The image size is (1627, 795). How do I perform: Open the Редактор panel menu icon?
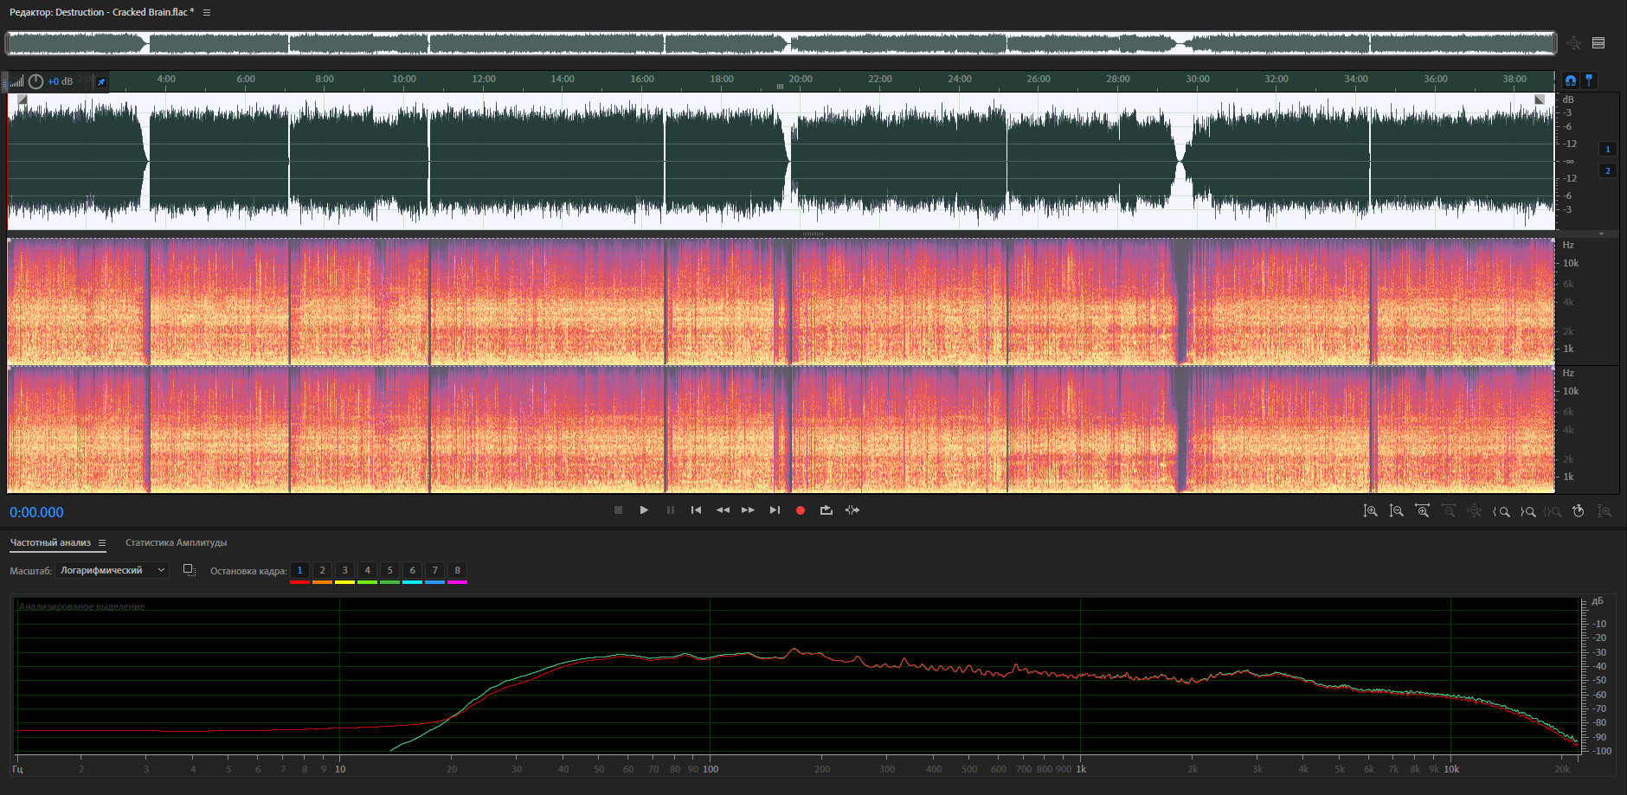207,13
